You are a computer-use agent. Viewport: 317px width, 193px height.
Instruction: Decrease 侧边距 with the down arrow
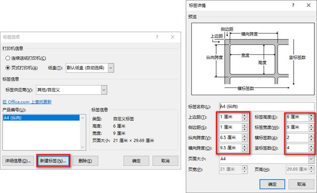[x=245, y=129]
